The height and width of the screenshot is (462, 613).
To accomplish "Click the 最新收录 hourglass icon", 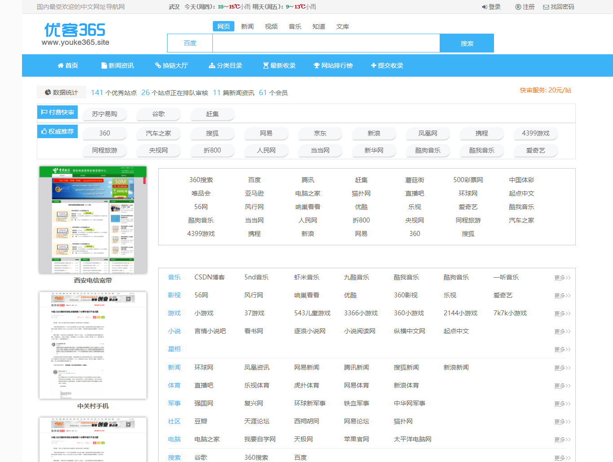I will pyautogui.click(x=266, y=65).
